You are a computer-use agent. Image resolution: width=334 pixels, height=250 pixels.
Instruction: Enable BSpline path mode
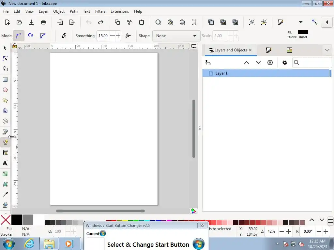pos(43,36)
